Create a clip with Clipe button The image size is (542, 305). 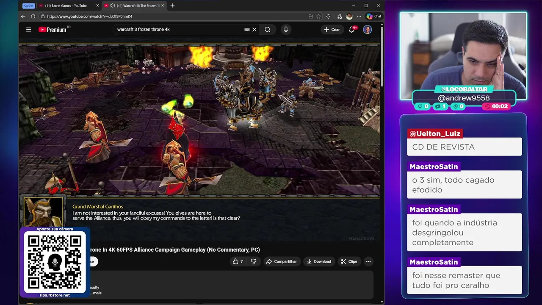pyautogui.click(x=349, y=261)
